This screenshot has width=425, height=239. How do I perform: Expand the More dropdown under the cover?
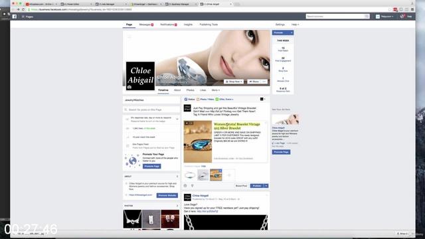[216, 90]
